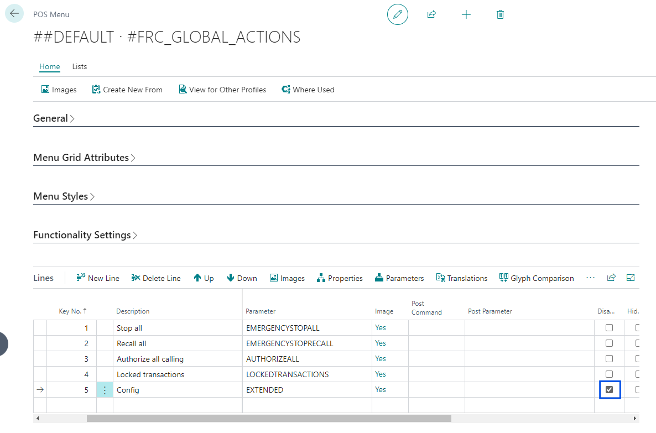Click the back arrow button
The height and width of the screenshot is (433, 656).
[14, 13]
